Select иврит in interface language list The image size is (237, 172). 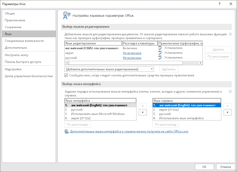(x=100, y=118)
